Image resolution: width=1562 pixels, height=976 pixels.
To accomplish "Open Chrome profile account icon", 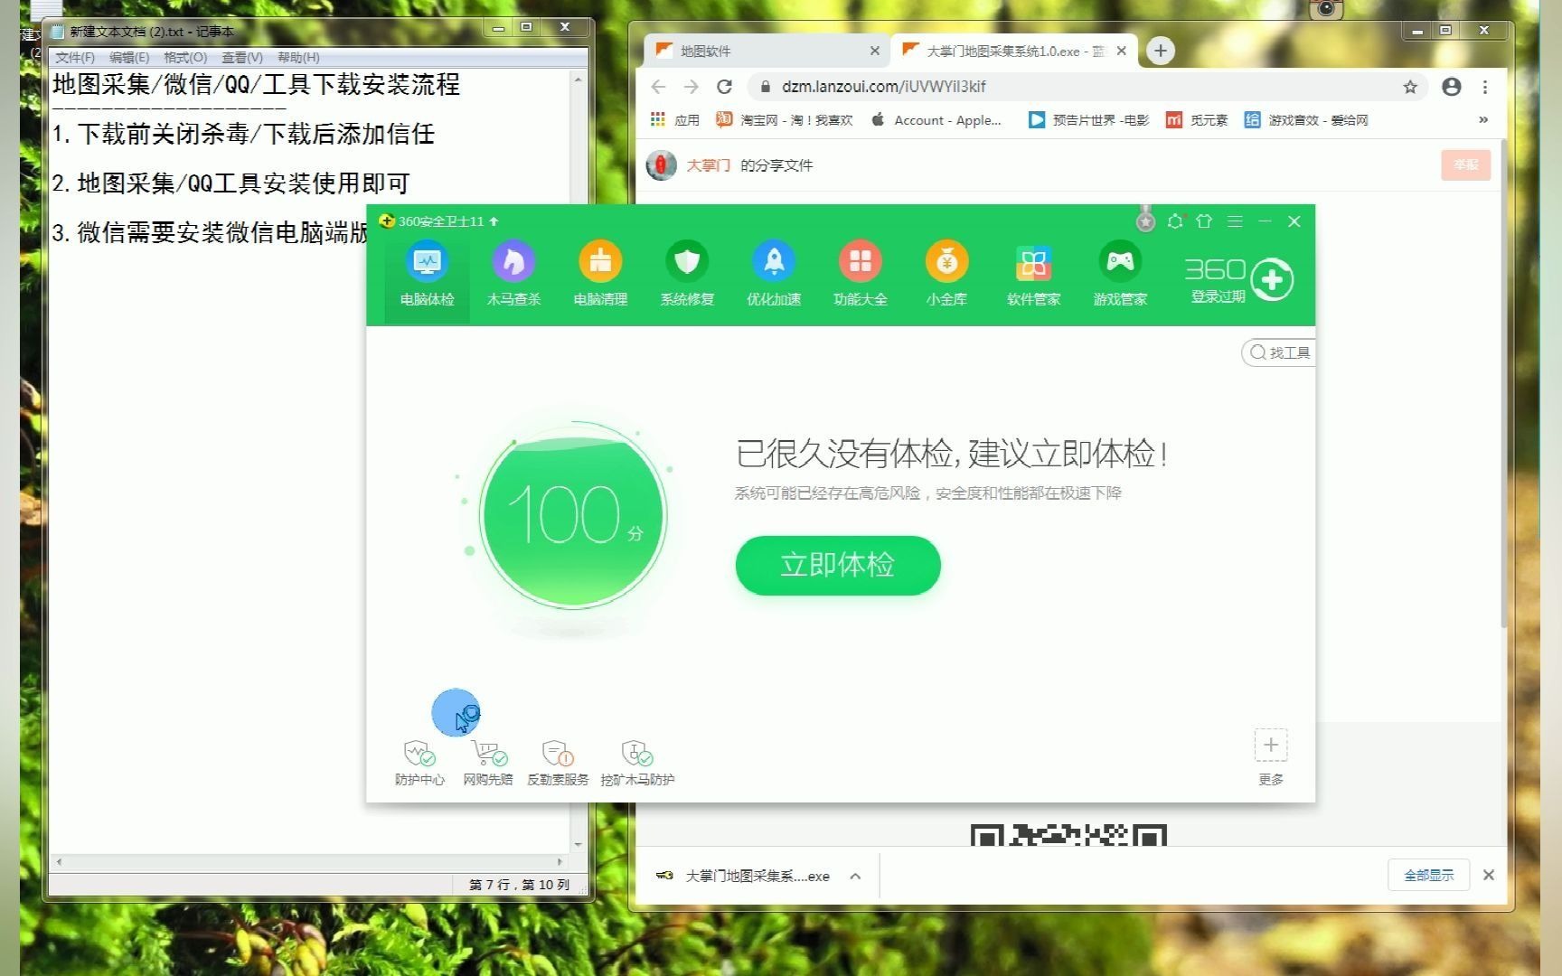I will tap(1452, 87).
